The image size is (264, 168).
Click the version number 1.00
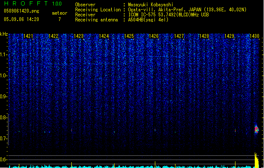[x=57, y=4]
